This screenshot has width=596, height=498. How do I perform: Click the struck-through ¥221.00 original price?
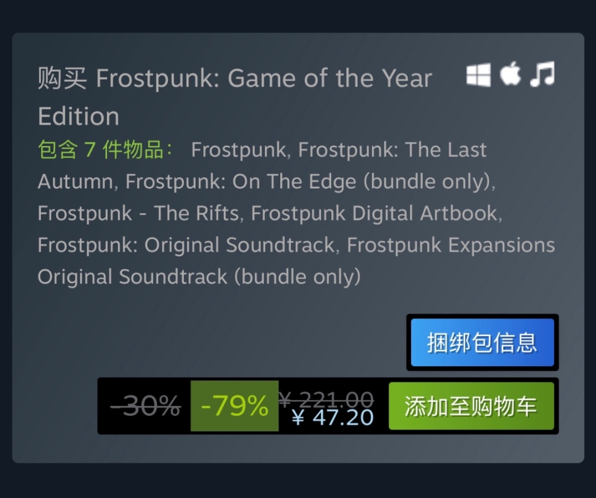point(327,398)
